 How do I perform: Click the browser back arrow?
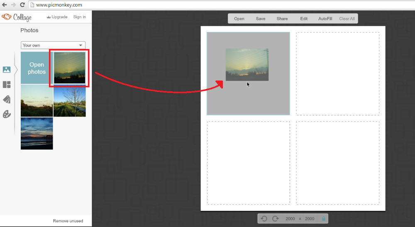[x=5, y=5]
